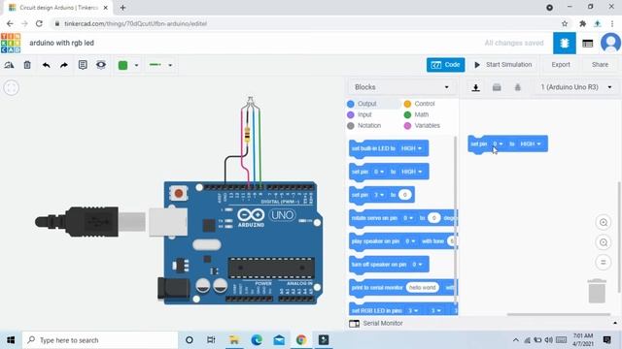Click value field on set pin 3 block
622x349 pixels.
(404, 195)
